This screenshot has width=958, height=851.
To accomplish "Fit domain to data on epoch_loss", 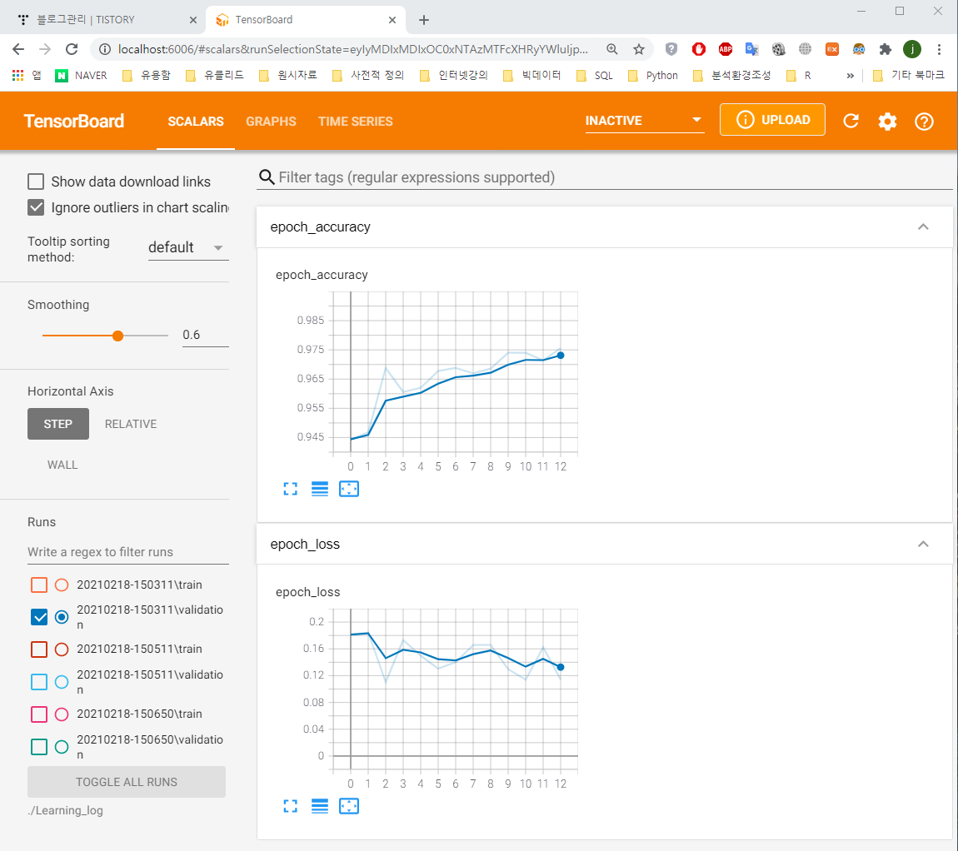I will coord(349,806).
